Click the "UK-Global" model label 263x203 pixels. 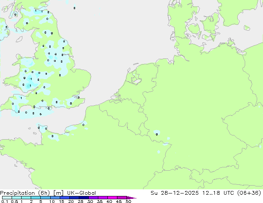click(80, 193)
